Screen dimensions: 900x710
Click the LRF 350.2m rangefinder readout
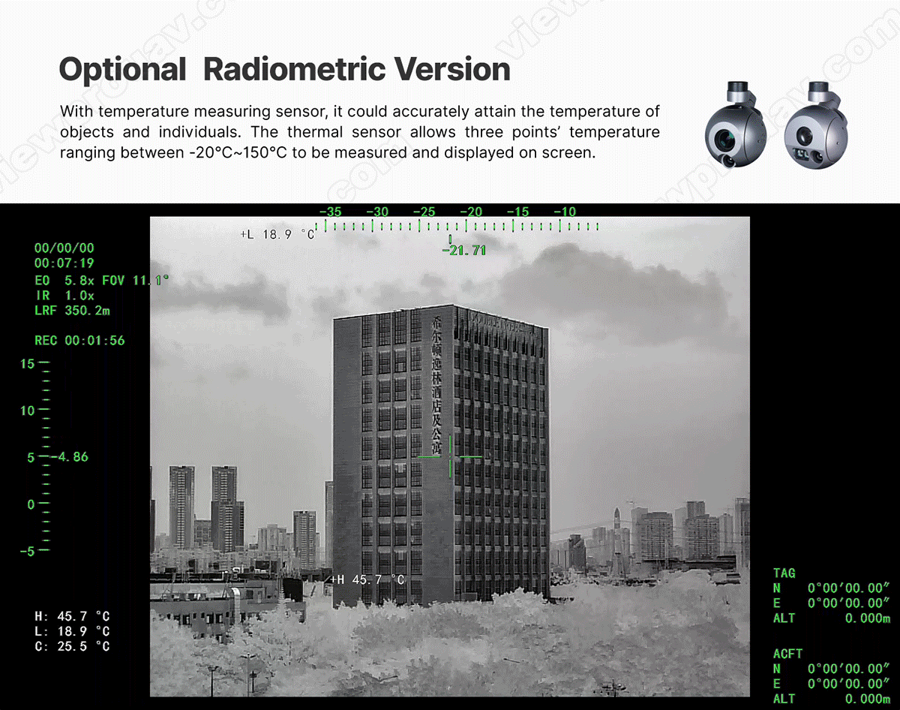(x=72, y=310)
